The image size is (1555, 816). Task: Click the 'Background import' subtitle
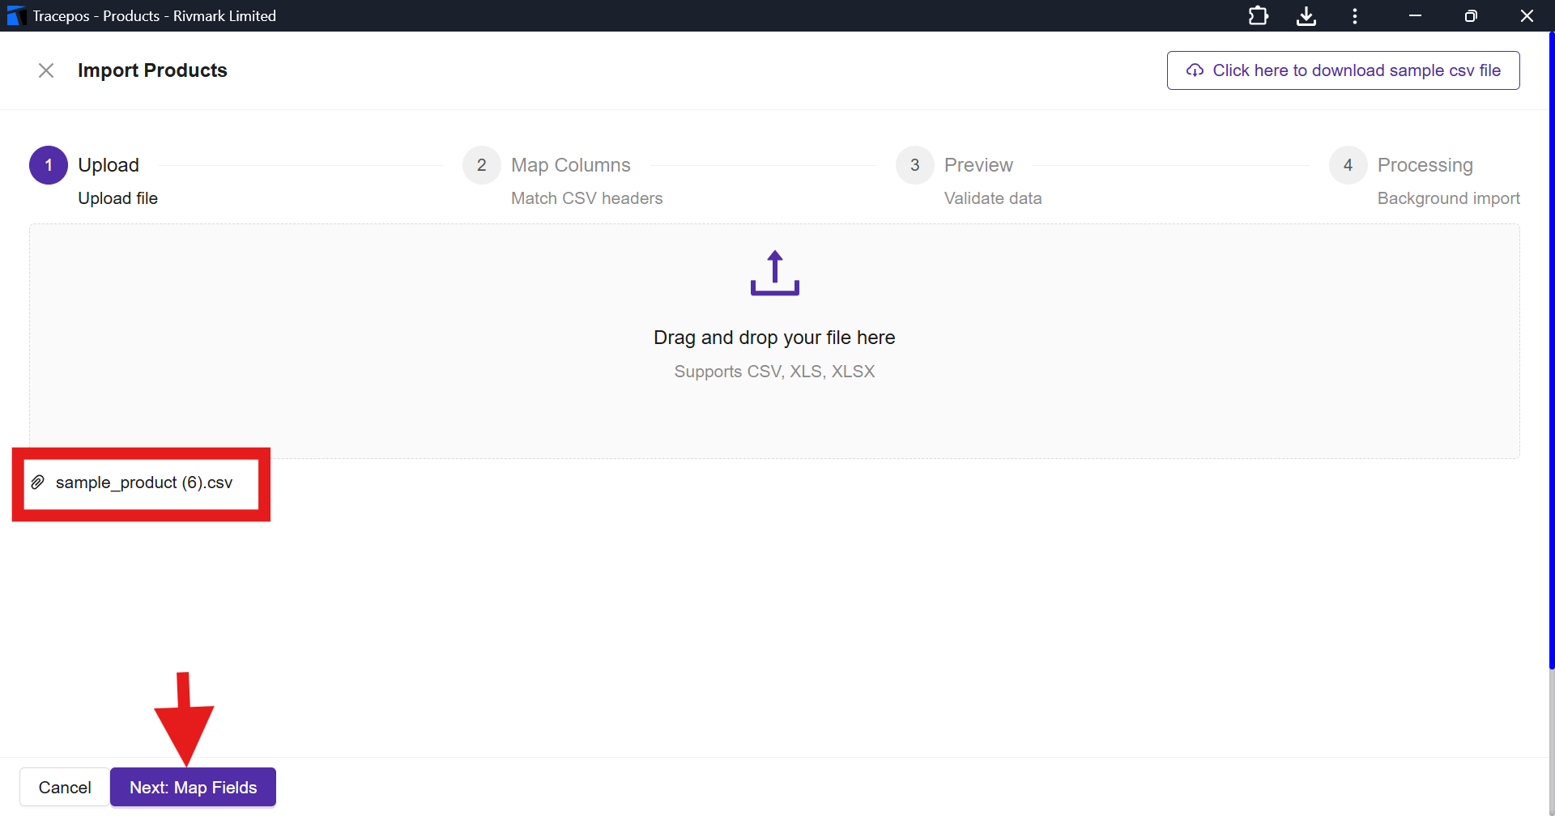(1449, 198)
